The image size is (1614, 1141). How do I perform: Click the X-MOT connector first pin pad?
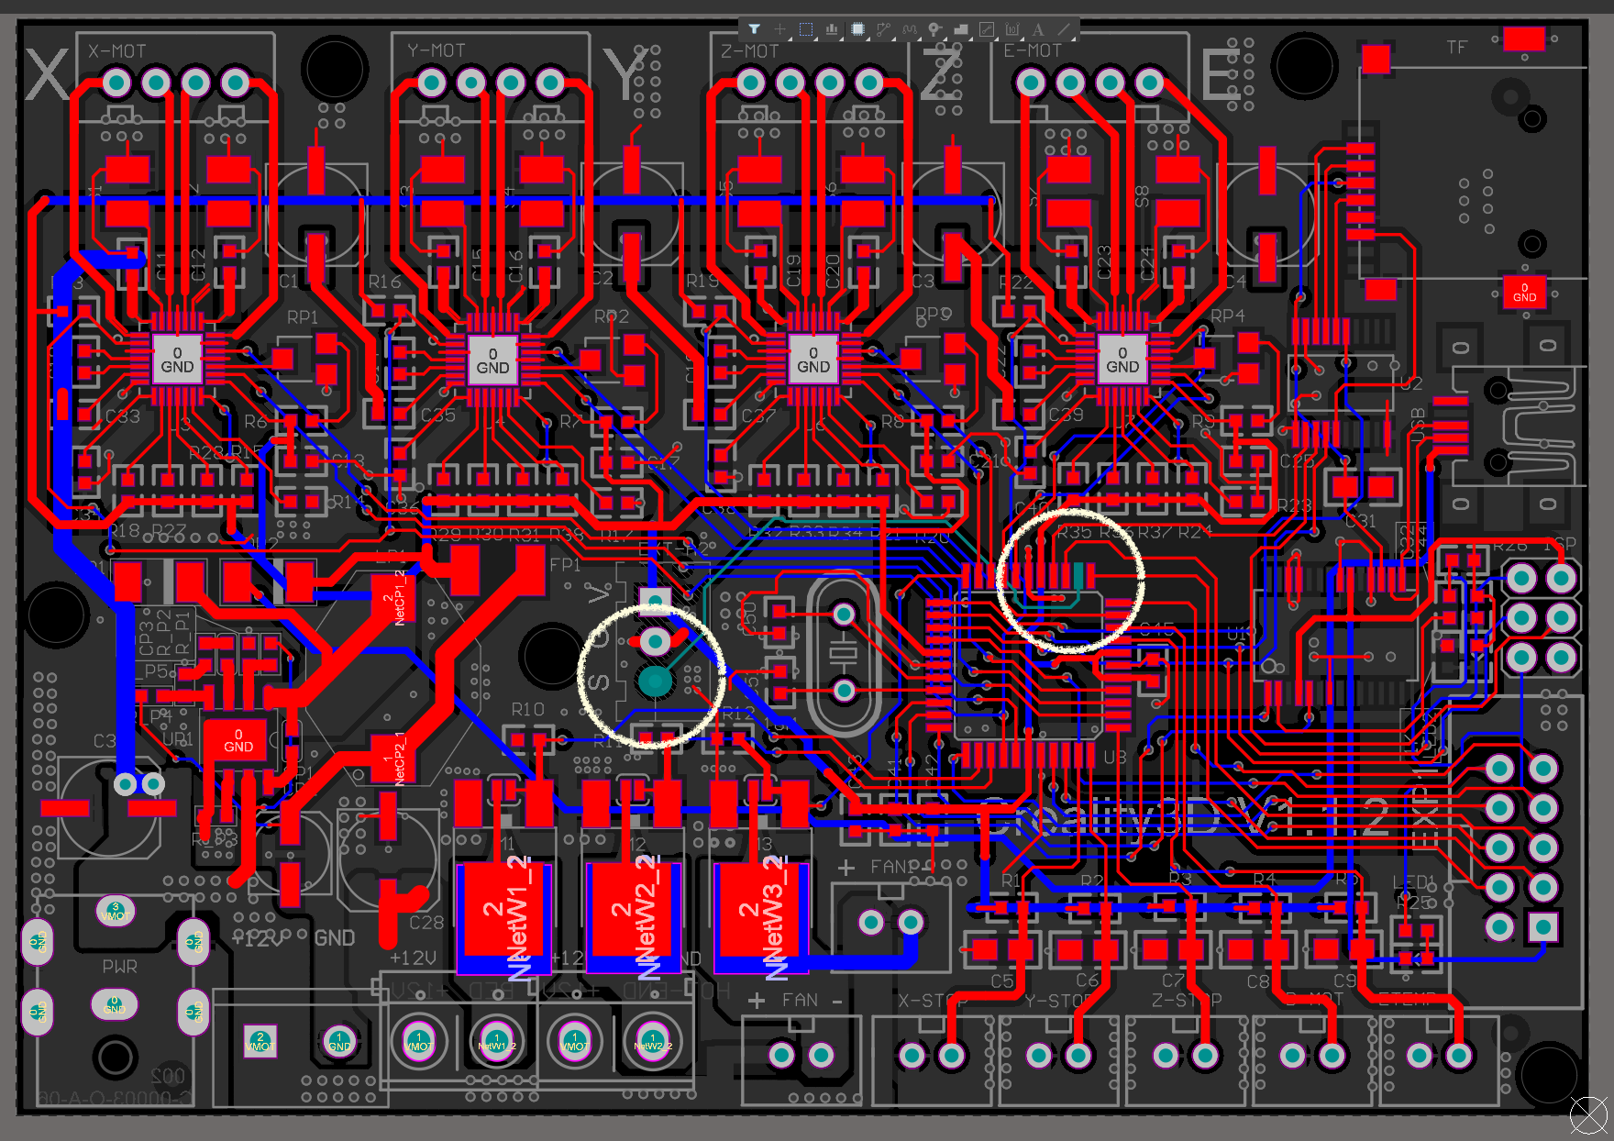tap(116, 83)
